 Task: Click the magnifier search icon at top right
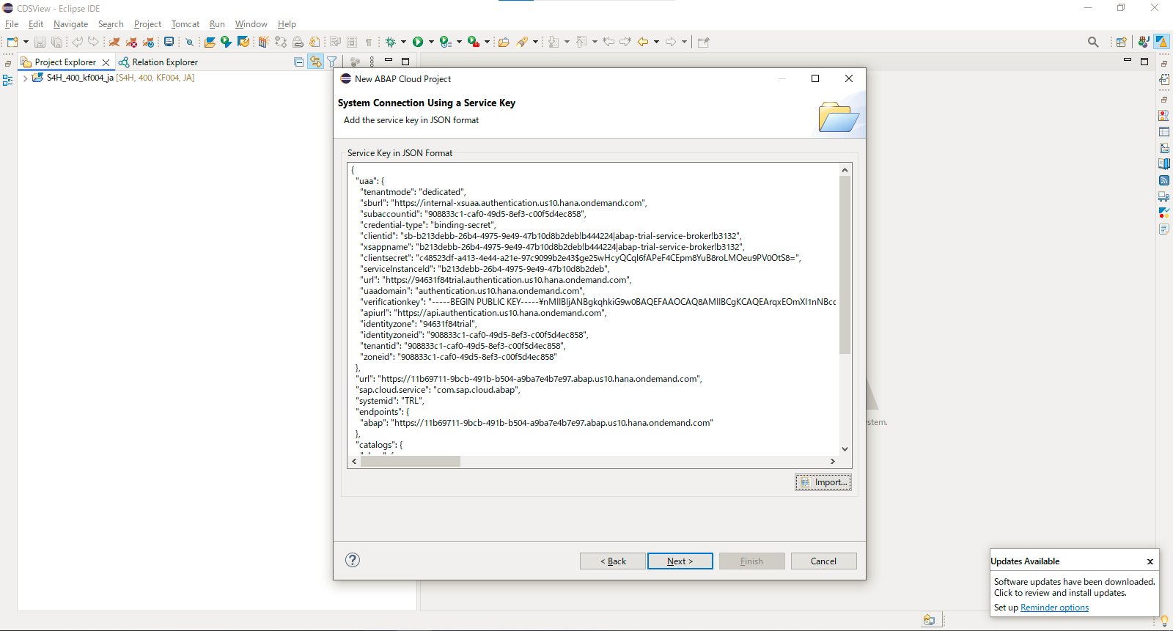click(1093, 42)
